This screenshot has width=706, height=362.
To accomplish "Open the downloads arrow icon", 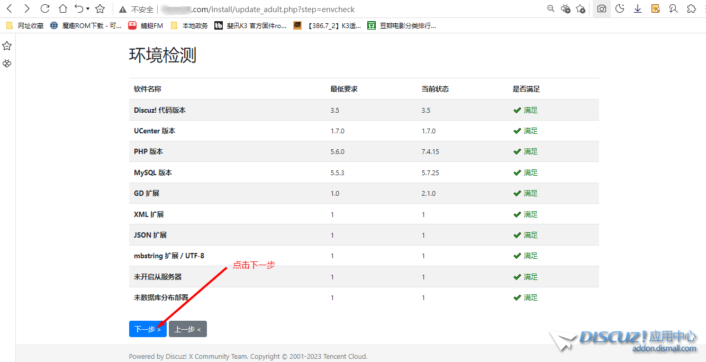I will tap(638, 9).
